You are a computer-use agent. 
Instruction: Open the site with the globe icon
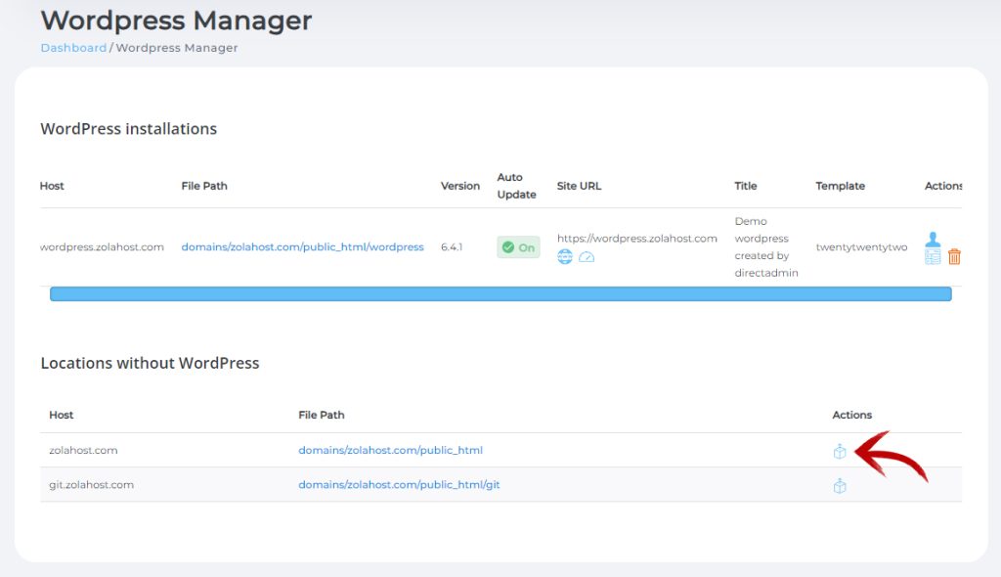pos(564,257)
